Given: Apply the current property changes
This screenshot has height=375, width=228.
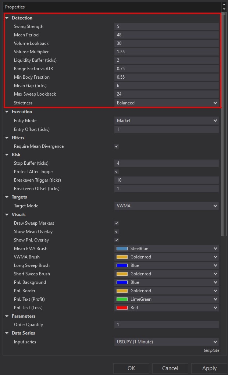Looking at the screenshot, I should [209, 368].
